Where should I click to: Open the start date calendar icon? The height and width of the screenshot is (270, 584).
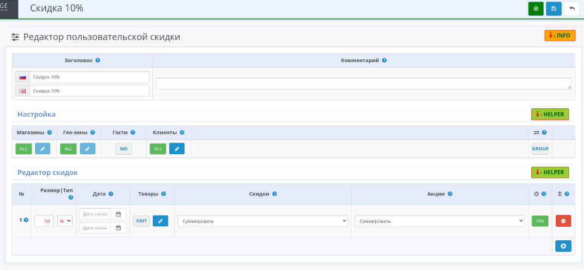tap(118, 215)
